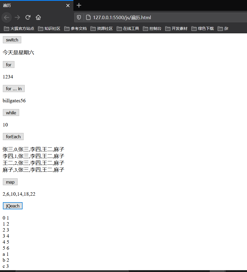Click the forEach button on the page
The image size is (247, 272).
(x=13, y=136)
